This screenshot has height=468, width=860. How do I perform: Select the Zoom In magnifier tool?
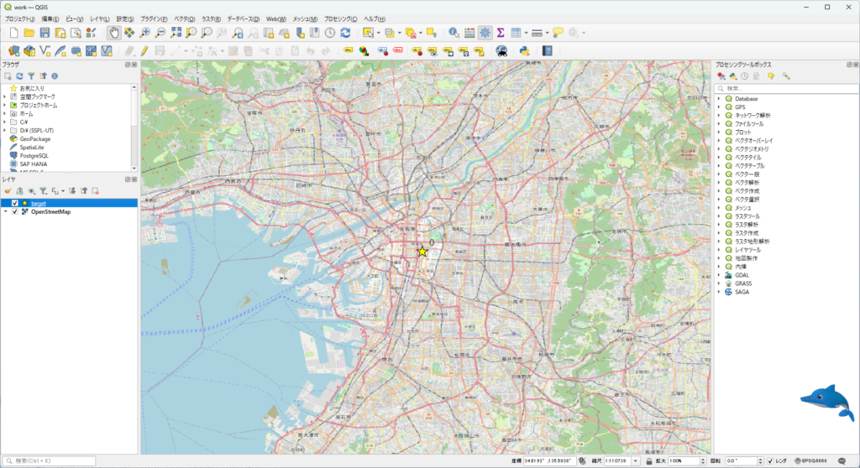(144, 34)
